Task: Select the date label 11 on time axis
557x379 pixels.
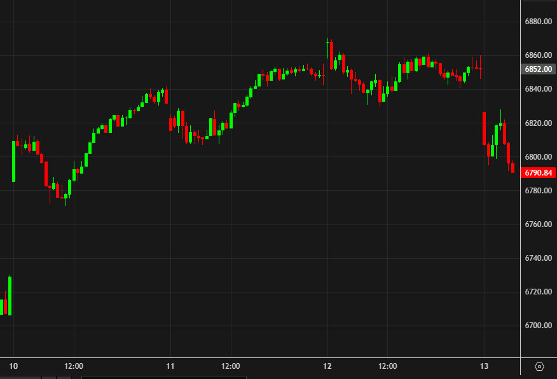Action: click(x=170, y=366)
